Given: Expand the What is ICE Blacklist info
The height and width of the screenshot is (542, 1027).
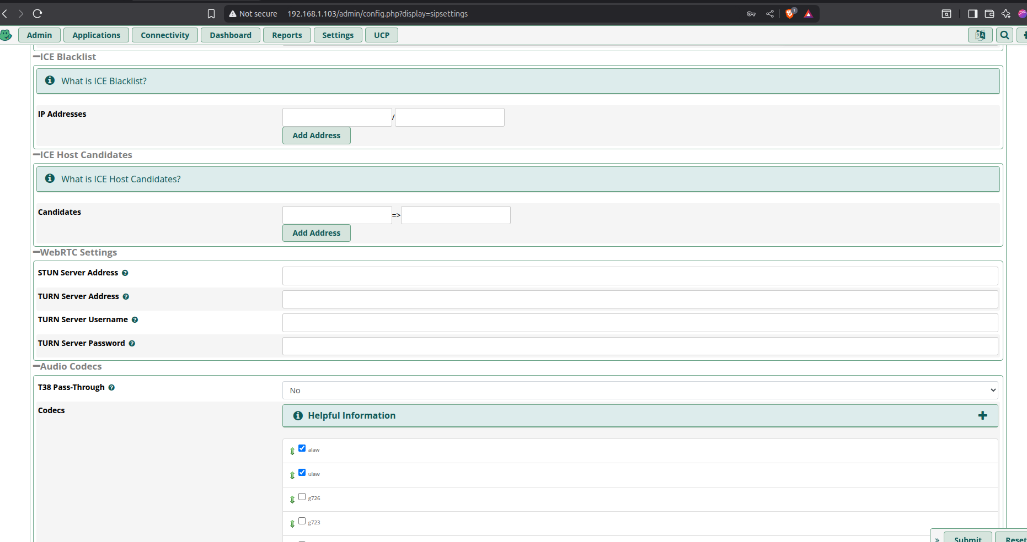Looking at the screenshot, I should (x=104, y=81).
